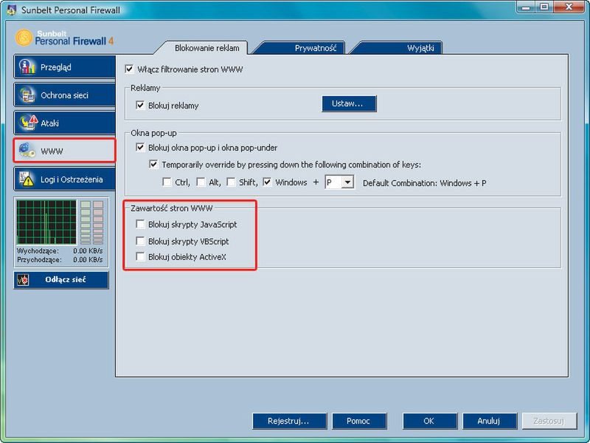This screenshot has height=443, width=590.
Task: Open the Przegląd overview section
Action: point(64,67)
